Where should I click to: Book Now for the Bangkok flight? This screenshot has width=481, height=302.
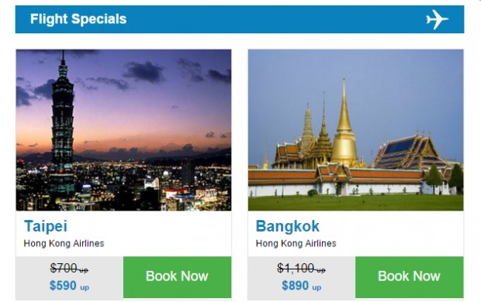pyautogui.click(x=409, y=277)
